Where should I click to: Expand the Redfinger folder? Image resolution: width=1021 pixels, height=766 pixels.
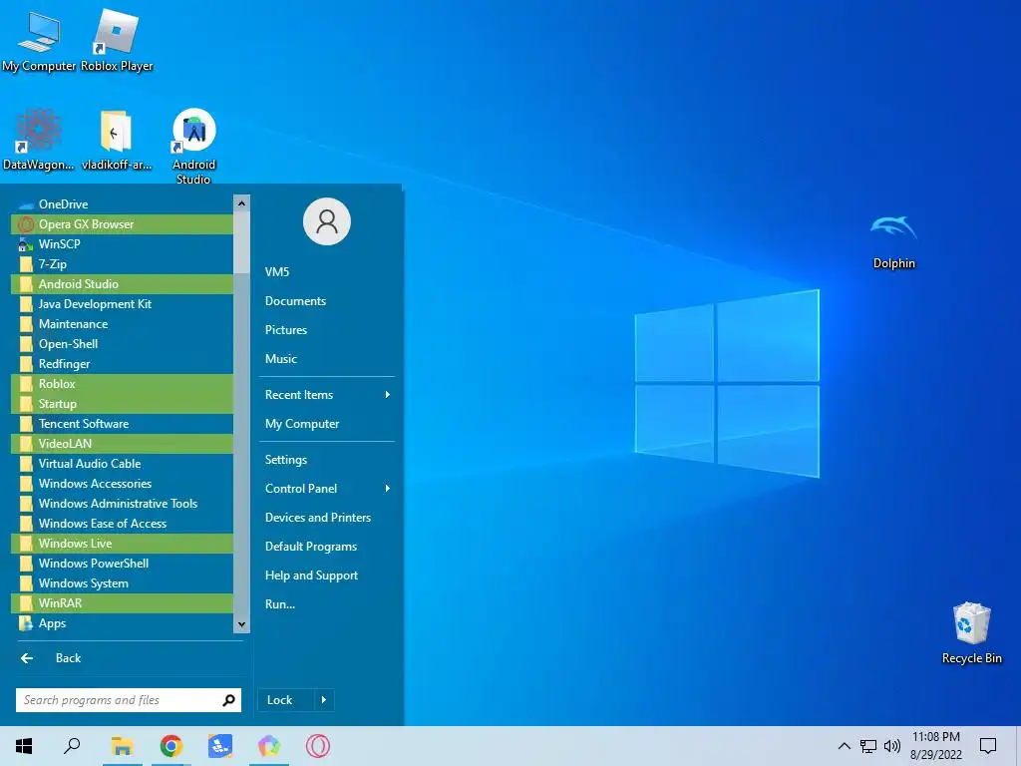[123, 364]
